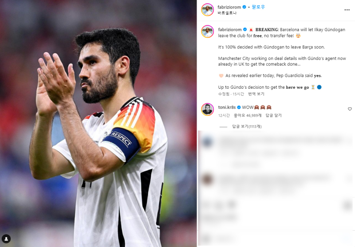The image size is (355, 247).
Task: Open fabriziorom profile picture in header
Action: click(x=207, y=10)
